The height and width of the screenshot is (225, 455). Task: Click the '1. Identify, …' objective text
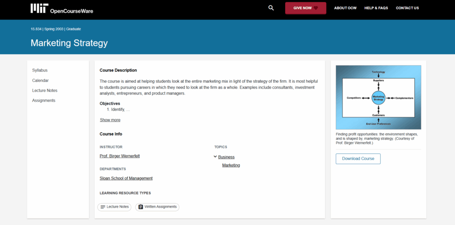(118, 109)
